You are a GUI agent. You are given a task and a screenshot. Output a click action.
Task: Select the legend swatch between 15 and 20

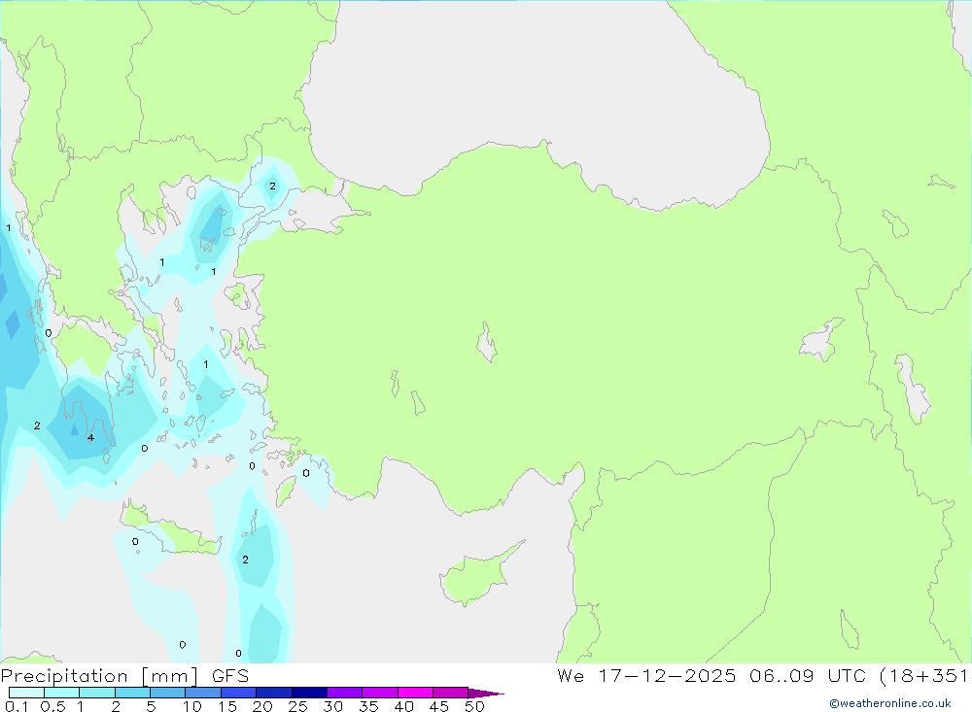coord(239,693)
